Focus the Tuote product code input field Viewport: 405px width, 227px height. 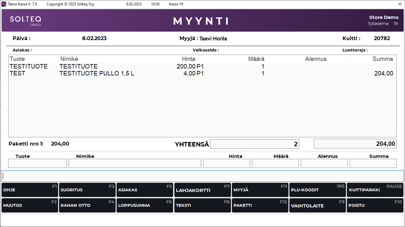click(x=38, y=164)
